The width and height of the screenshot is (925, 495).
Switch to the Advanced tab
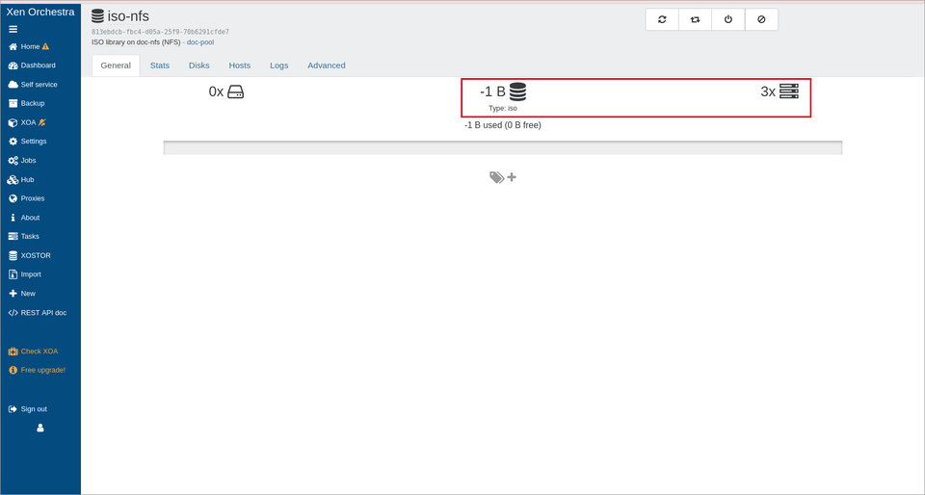click(327, 65)
